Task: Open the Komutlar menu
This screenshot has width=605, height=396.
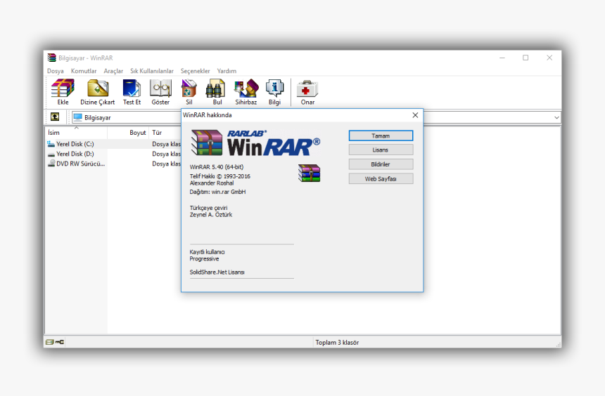Action: click(84, 71)
